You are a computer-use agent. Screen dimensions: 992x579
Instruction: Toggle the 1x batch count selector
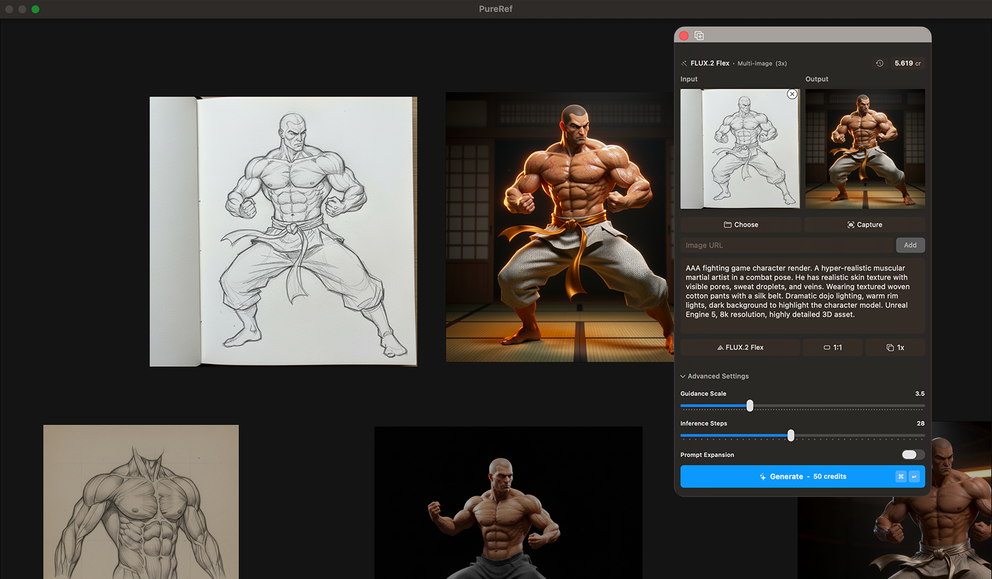tap(895, 347)
